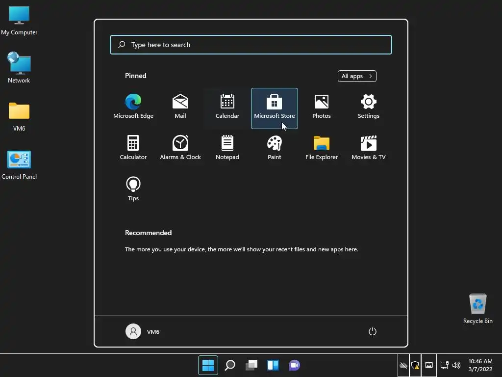Open the Chat taskbar icon
This screenshot has width=502, height=377.
point(295,365)
